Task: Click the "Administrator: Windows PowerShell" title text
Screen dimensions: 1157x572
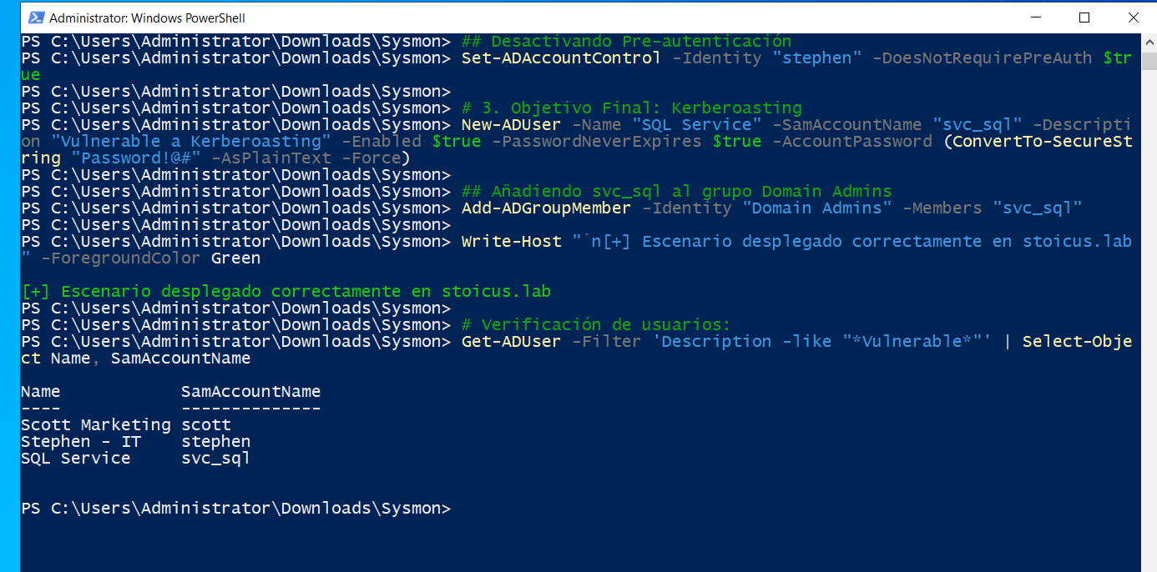Action: 147,18
